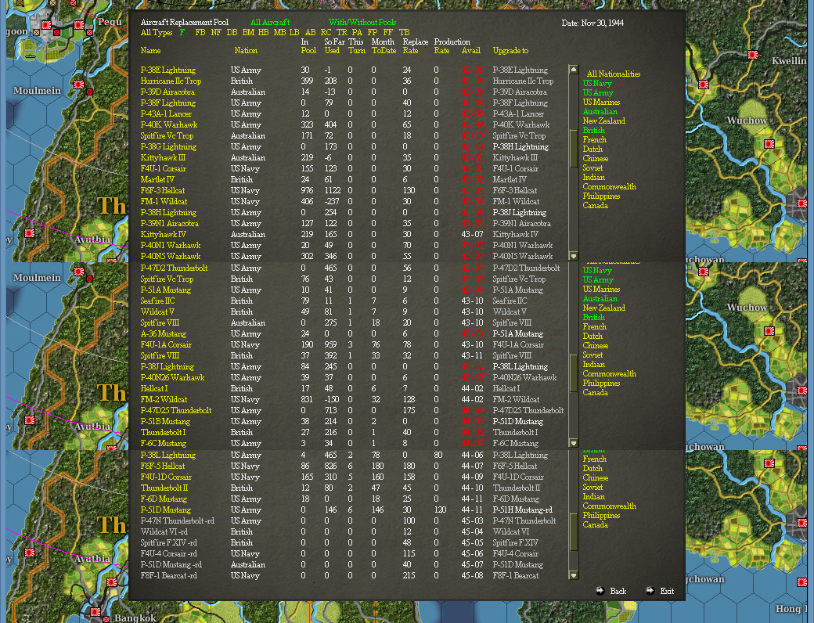Select the AB type filter

point(311,32)
